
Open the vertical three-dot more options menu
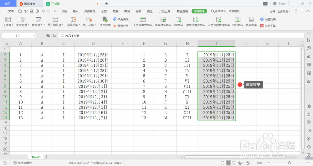point(302,11)
